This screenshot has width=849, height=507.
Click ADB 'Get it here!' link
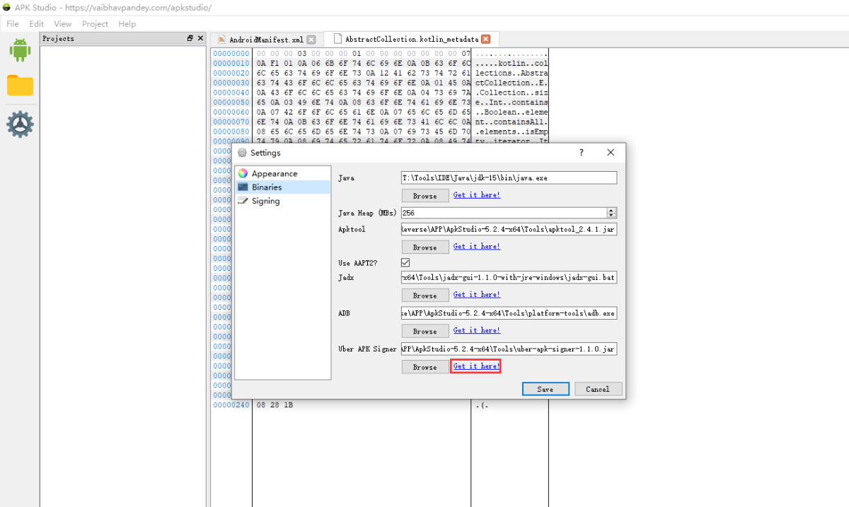point(477,330)
